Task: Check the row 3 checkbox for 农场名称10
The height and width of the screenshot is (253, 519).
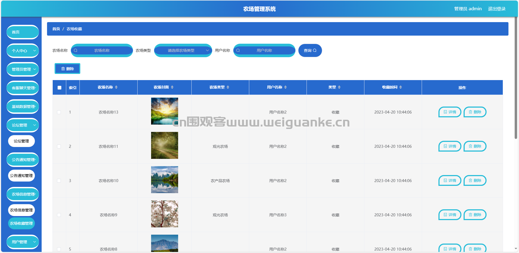Action: pyautogui.click(x=59, y=181)
